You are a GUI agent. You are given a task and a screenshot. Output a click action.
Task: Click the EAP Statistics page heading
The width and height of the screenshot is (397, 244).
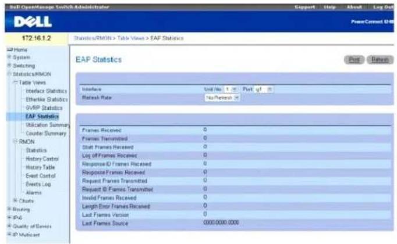tap(99, 60)
